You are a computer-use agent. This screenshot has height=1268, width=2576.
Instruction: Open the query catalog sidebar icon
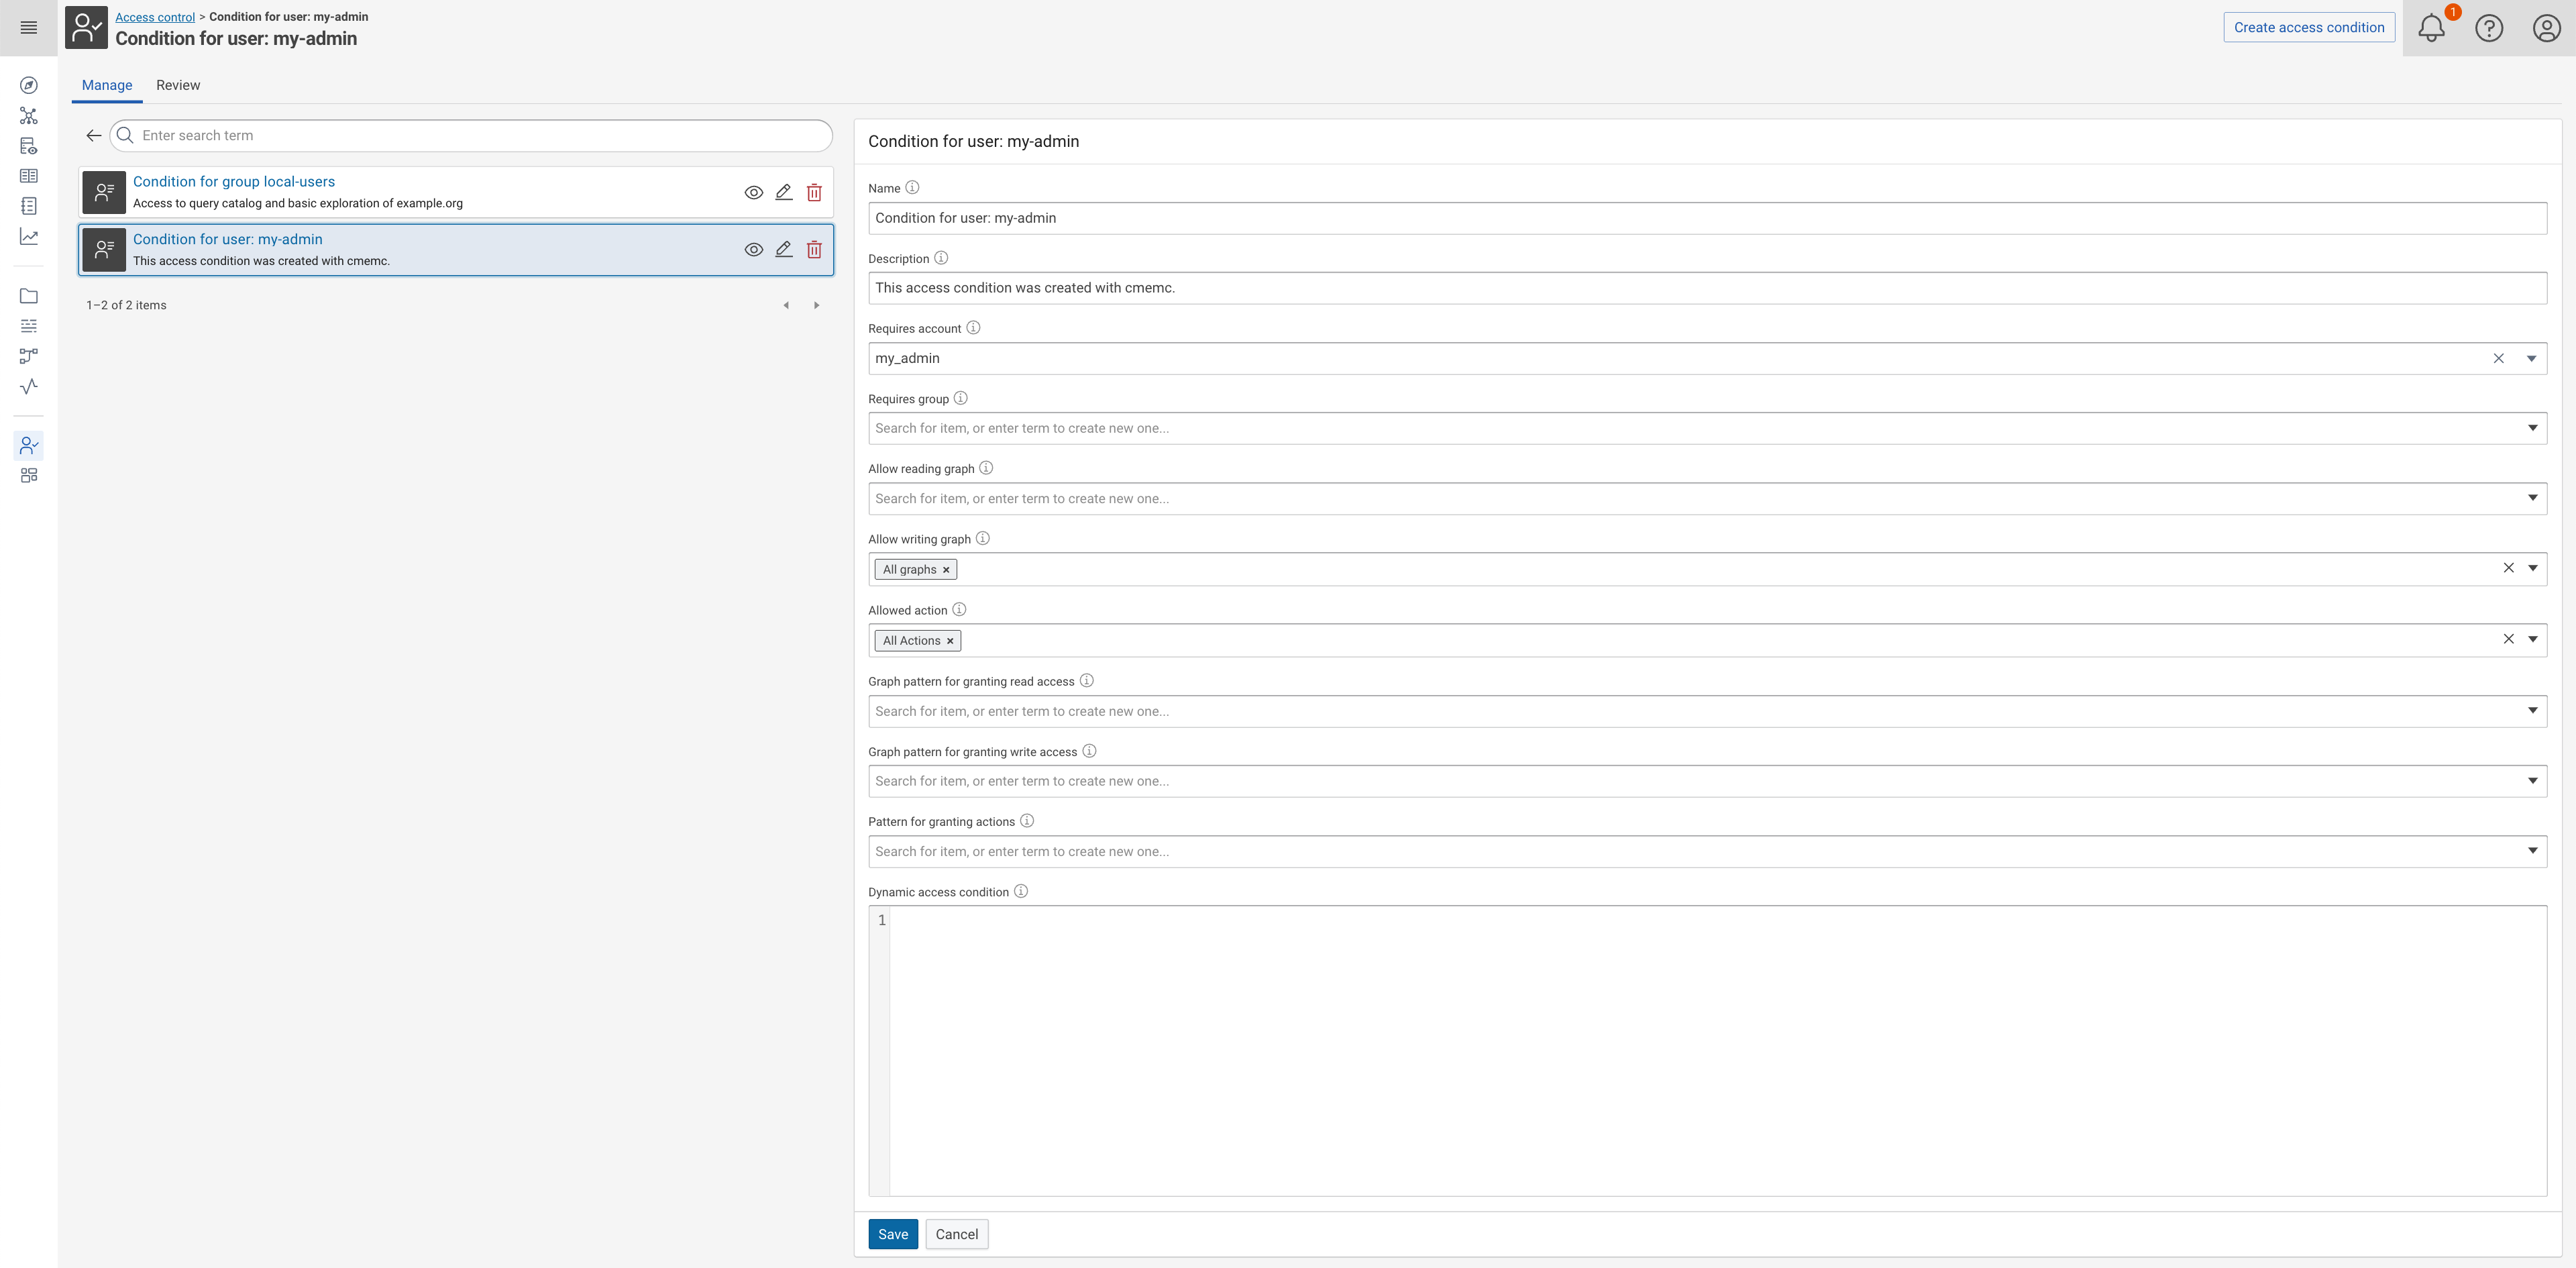click(28, 145)
